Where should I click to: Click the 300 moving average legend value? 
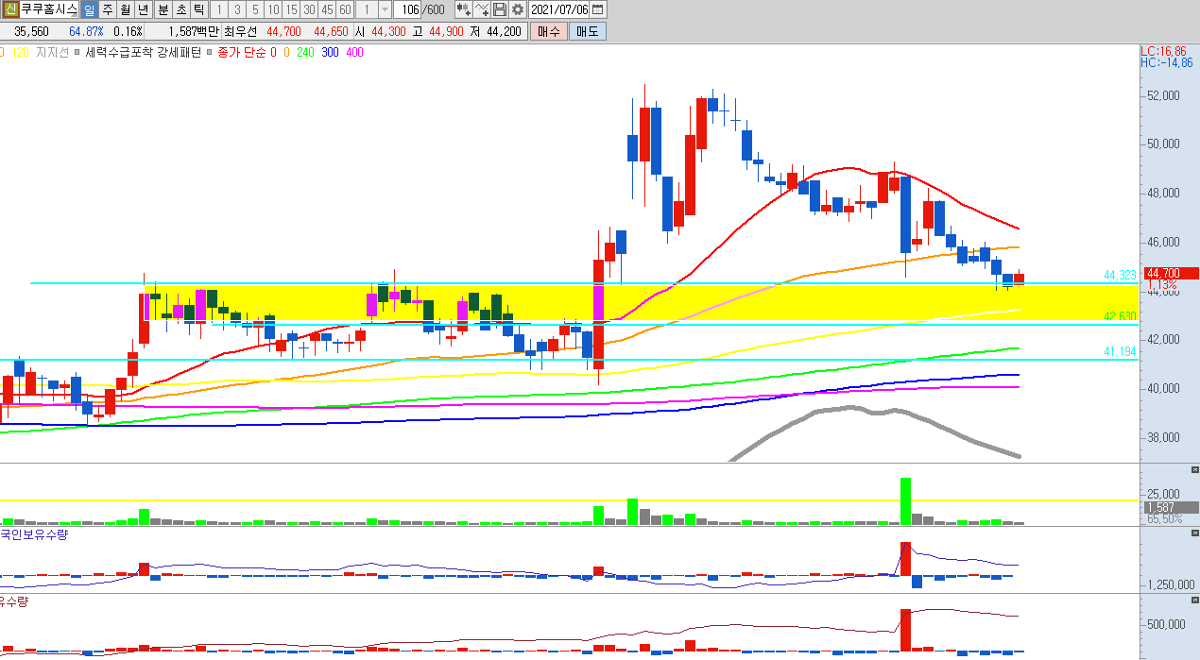(330, 53)
